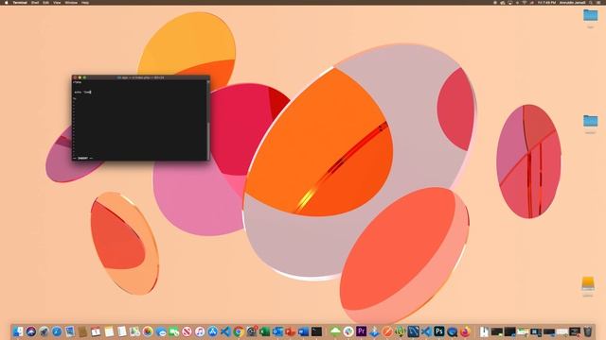Viewport: 606px width, 340px height.
Task: Open Terminal icon in the dock
Action: pos(316,331)
